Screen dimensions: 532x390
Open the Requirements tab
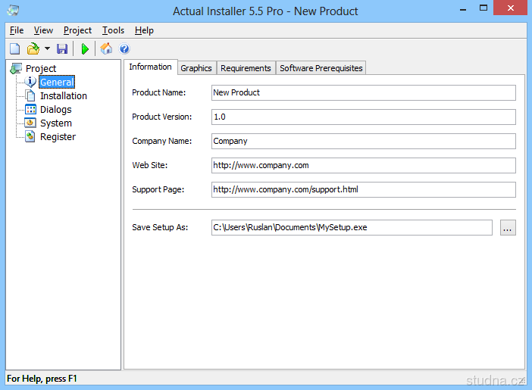245,68
